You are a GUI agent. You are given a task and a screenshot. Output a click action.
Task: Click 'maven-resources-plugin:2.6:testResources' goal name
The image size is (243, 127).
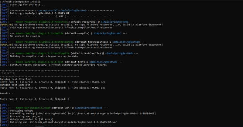pyautogui.click(x=45, y=42)
